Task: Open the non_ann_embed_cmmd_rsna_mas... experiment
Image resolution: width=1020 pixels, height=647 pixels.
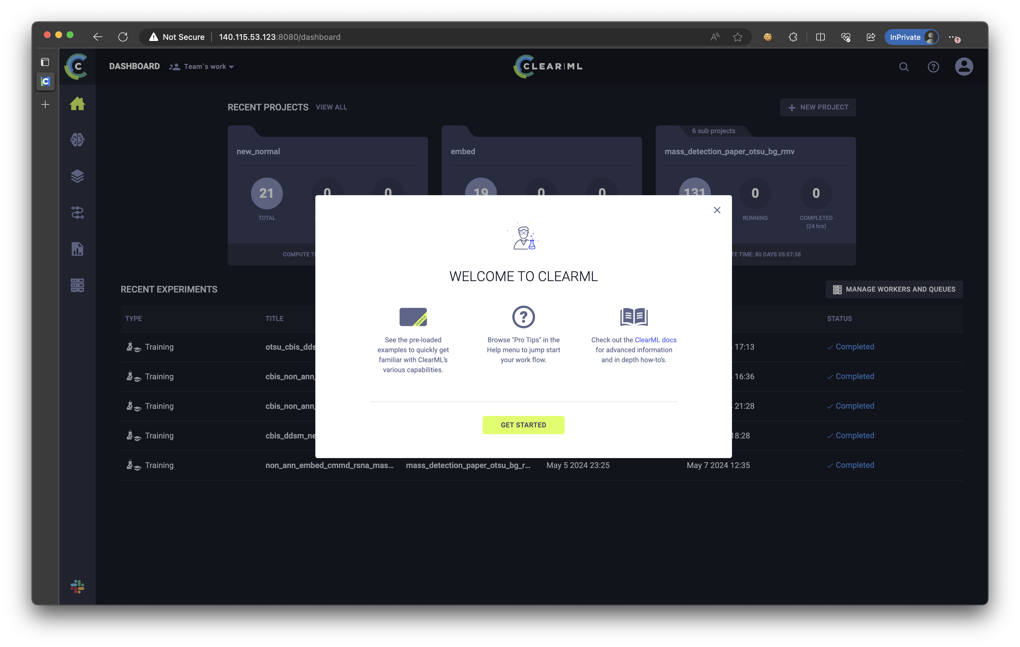Action: click(x=330, y=465)
